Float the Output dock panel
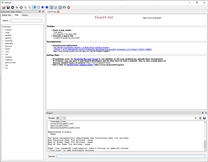Screen dimensions: 208x162 (x=203, y=113)
